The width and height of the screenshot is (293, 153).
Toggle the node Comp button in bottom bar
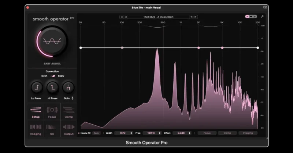(x=227, y=133)
